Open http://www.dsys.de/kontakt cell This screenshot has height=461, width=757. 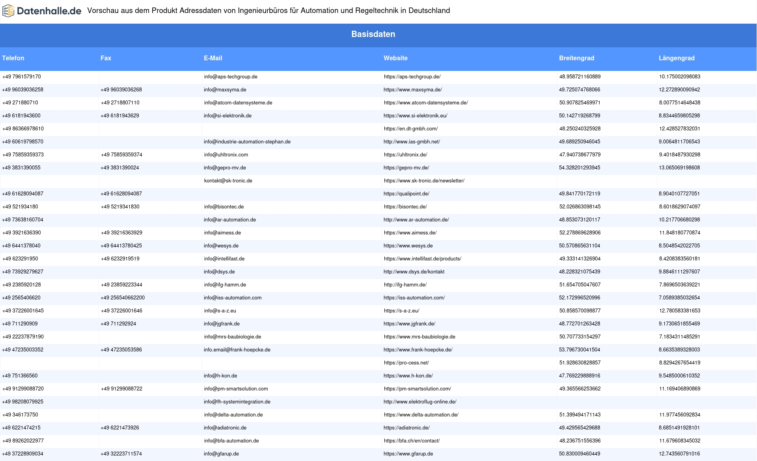pos(414,272)
